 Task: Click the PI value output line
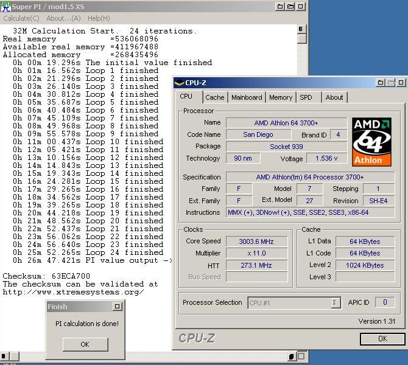tap(93, 260)
